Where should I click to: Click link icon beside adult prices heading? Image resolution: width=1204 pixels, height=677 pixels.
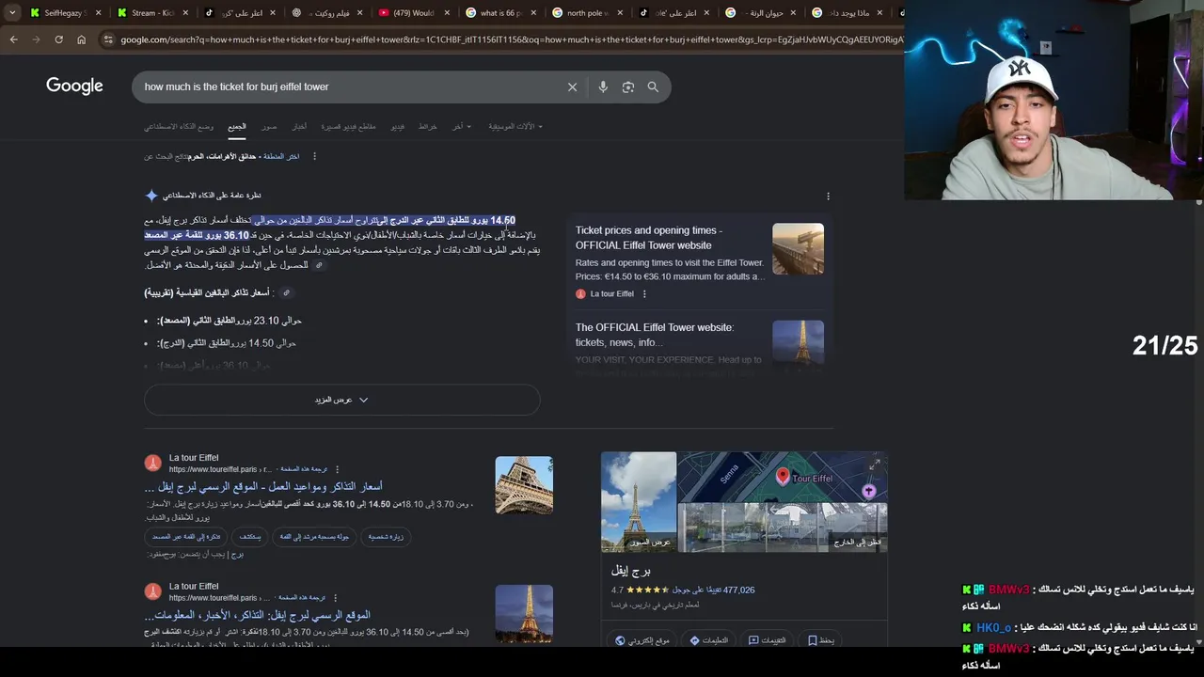tap(287, 292)
